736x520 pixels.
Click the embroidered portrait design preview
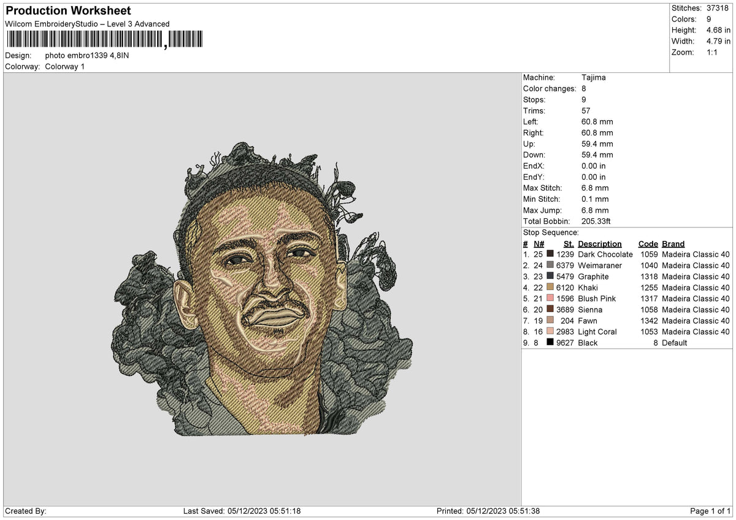(x=263, y=288)
